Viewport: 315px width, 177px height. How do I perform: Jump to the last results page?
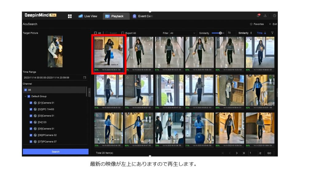coord(244,153)
